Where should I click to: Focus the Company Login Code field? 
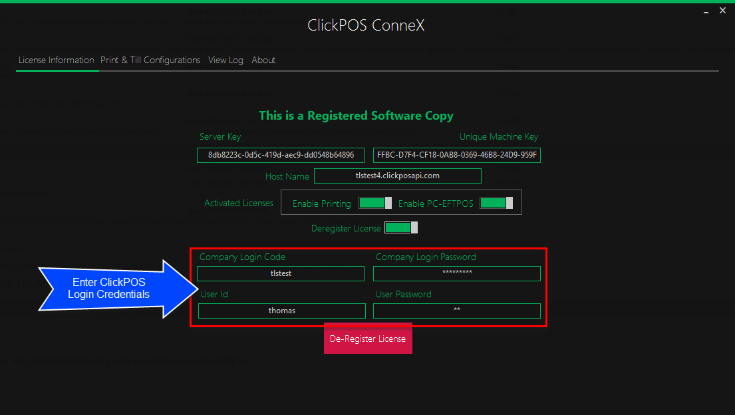point(280,273)
